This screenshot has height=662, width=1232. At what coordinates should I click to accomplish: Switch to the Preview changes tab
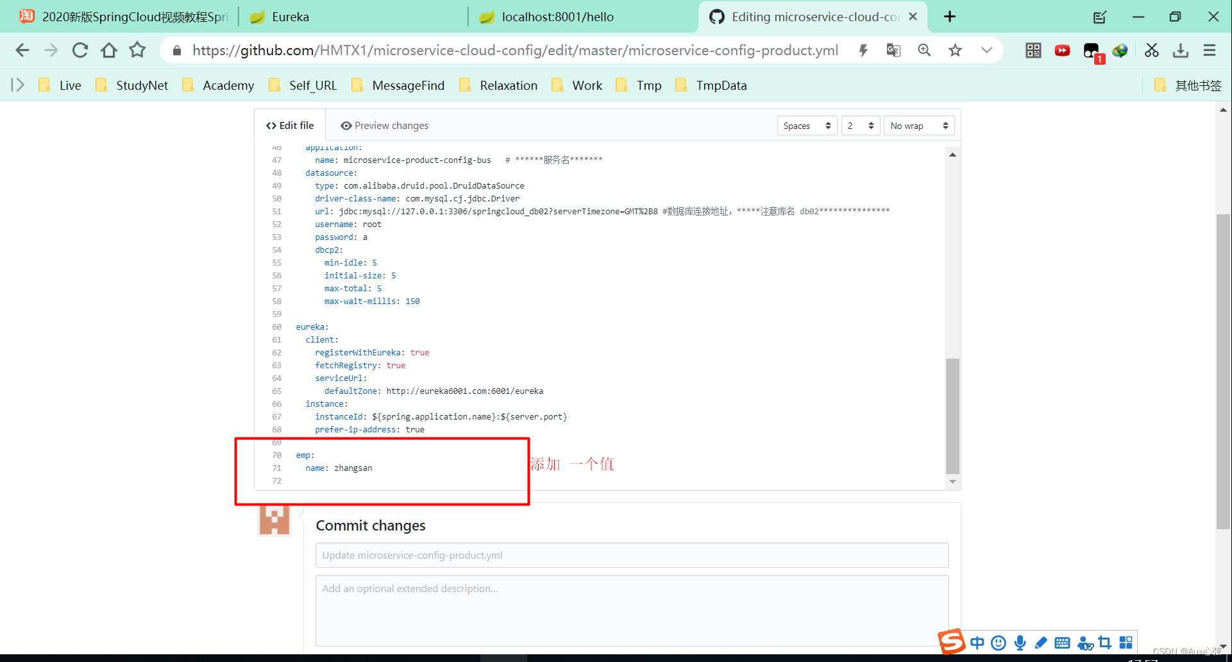coord(384,125)
